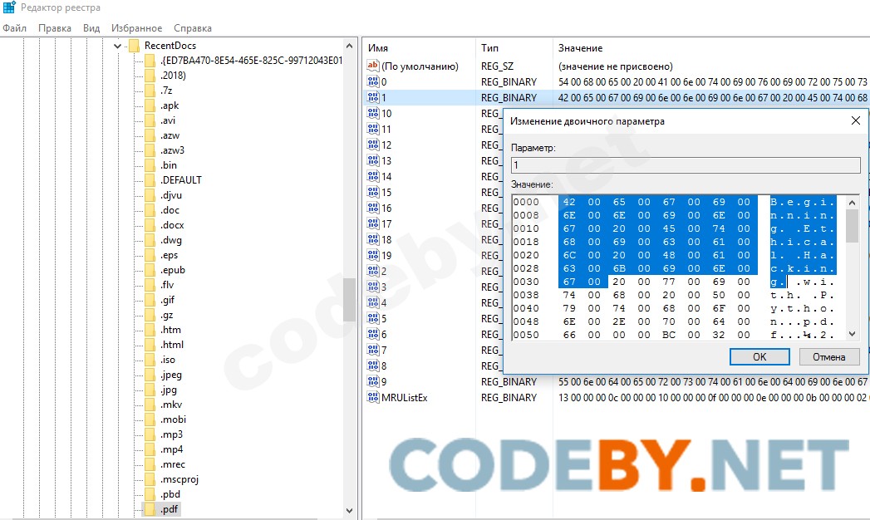The height and width of the screenshot is (520, 870).
Task: Select the .epub key folder icon
Action: coord(150,270)
